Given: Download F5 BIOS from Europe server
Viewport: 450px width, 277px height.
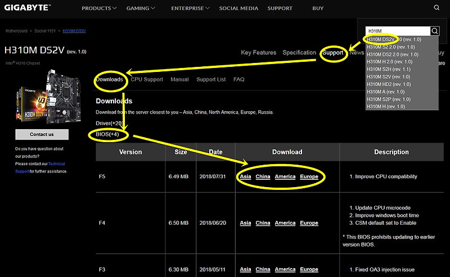Looking at the screenshot, I should [309, 176].
